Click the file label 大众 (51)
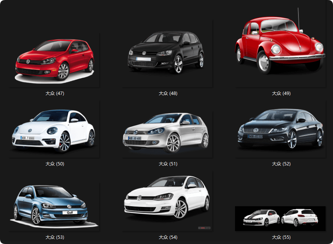This screenshot has width=333, height=244. [168, 164]
